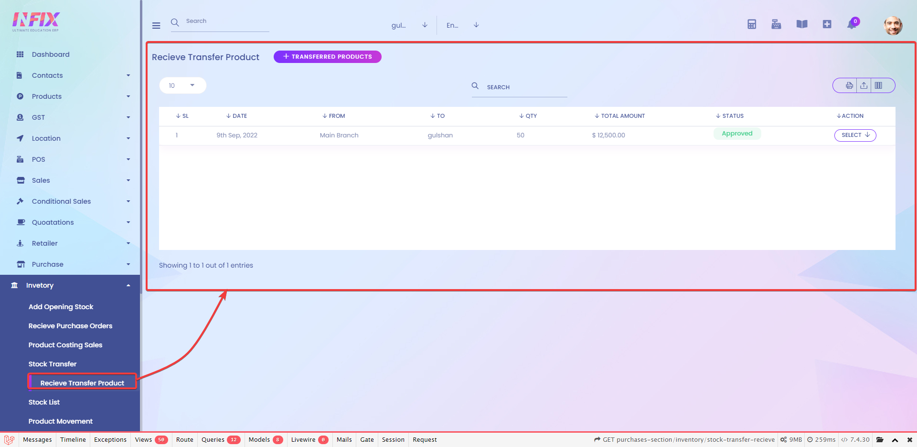
Task: Open the calculator icon in header
Action: 752,24
